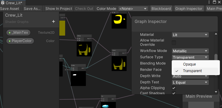
Task: Click the Color type label beside PlayerColor
Action: coord(50,41)
